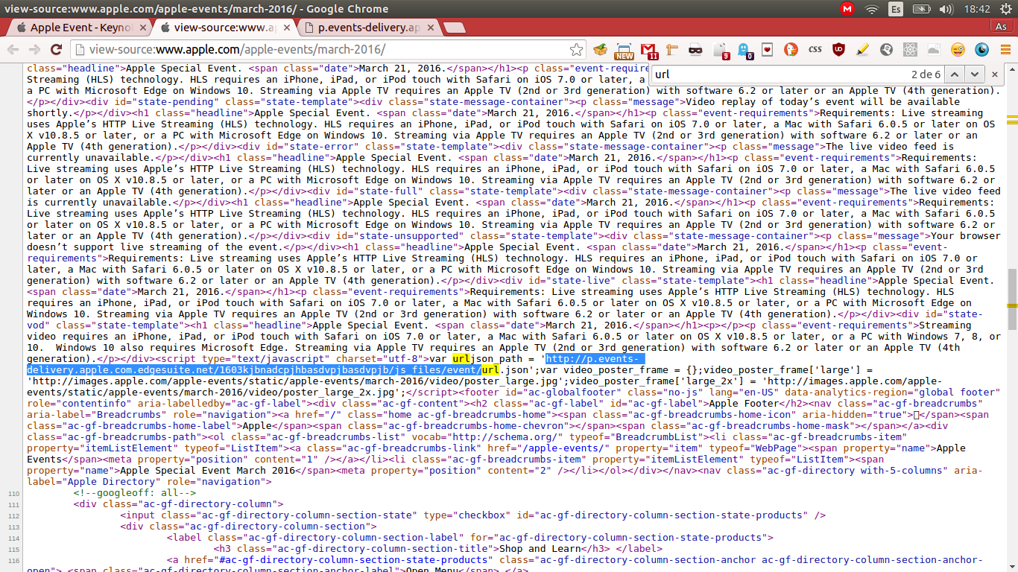Switch to the p.events-delivery tab
This screenshot has width=1018, height=572.
click(x=368, y=28)
